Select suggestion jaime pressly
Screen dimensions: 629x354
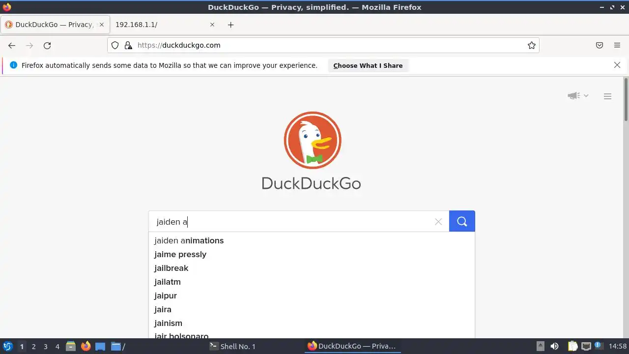(312, 254)
